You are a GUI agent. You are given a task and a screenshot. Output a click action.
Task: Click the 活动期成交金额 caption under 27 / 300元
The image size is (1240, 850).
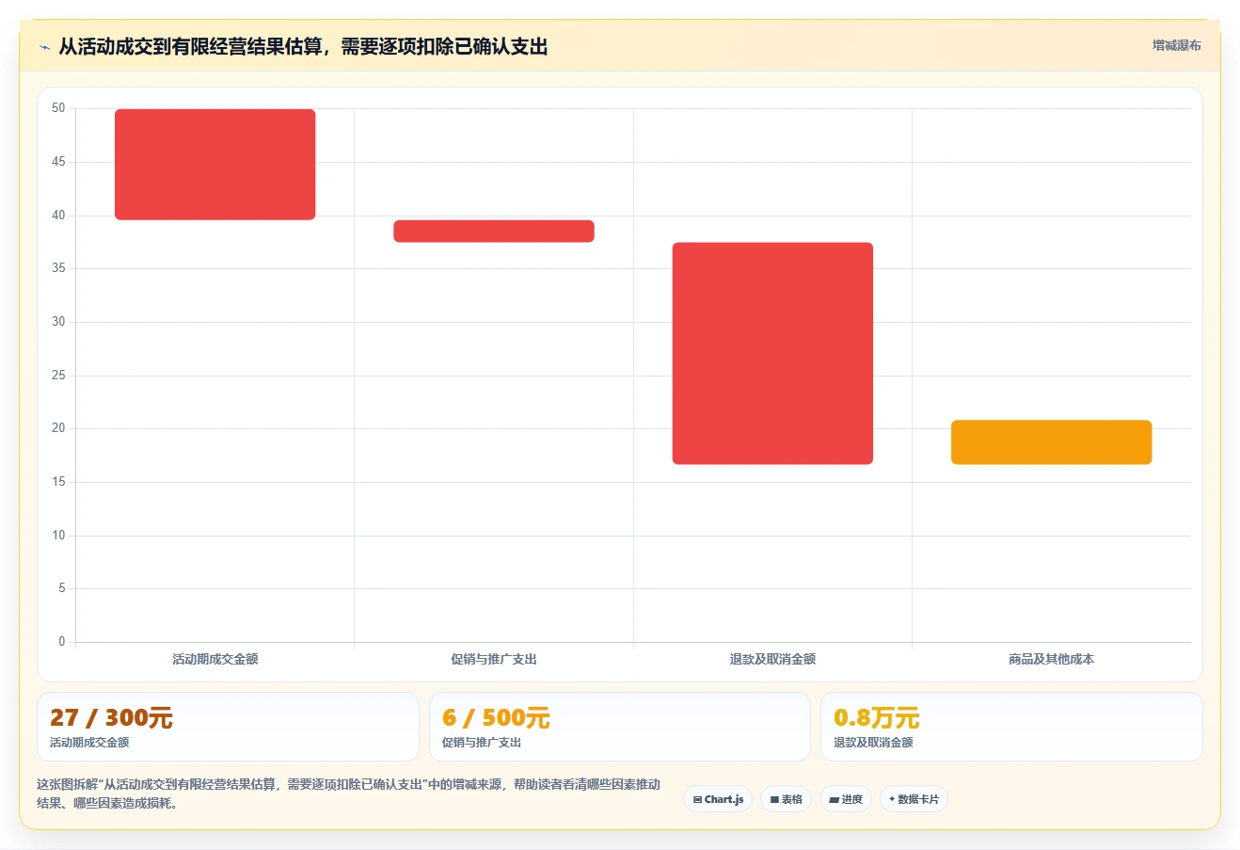pos(89,743)
